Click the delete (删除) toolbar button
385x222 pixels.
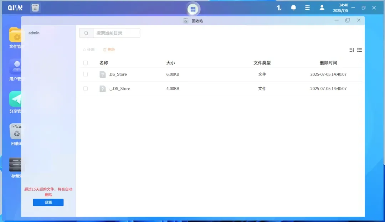click(109, 50)
